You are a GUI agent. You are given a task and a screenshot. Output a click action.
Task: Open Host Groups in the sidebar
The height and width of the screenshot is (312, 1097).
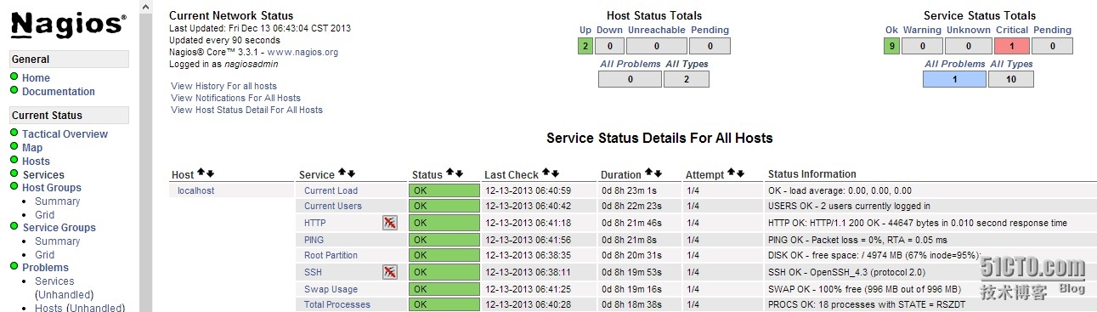(52, 187)
